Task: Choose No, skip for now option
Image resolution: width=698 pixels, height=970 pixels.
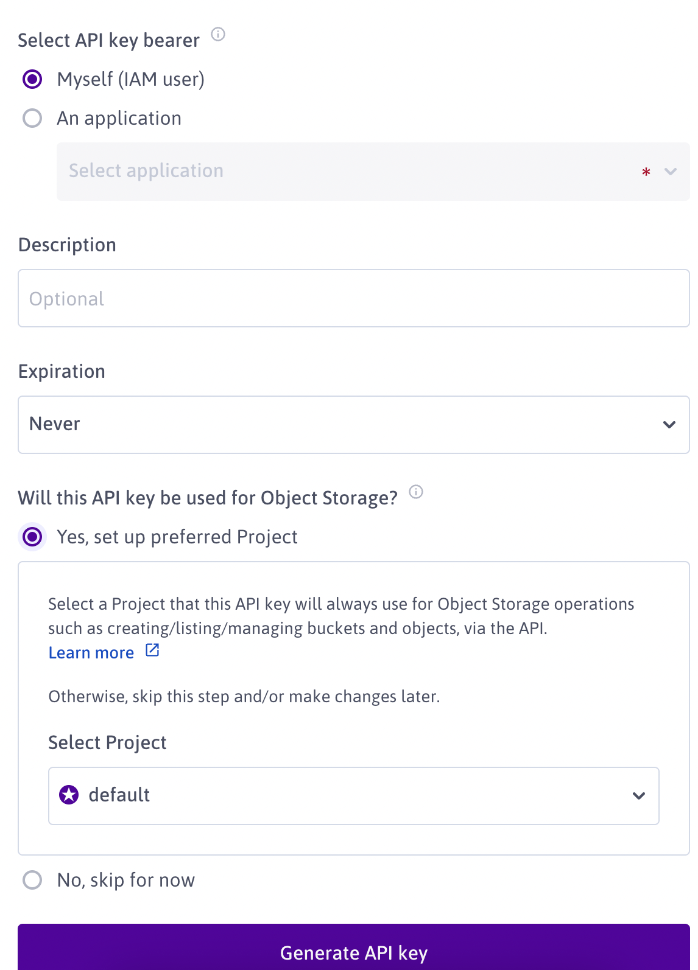Action: (x=32, y=880)
